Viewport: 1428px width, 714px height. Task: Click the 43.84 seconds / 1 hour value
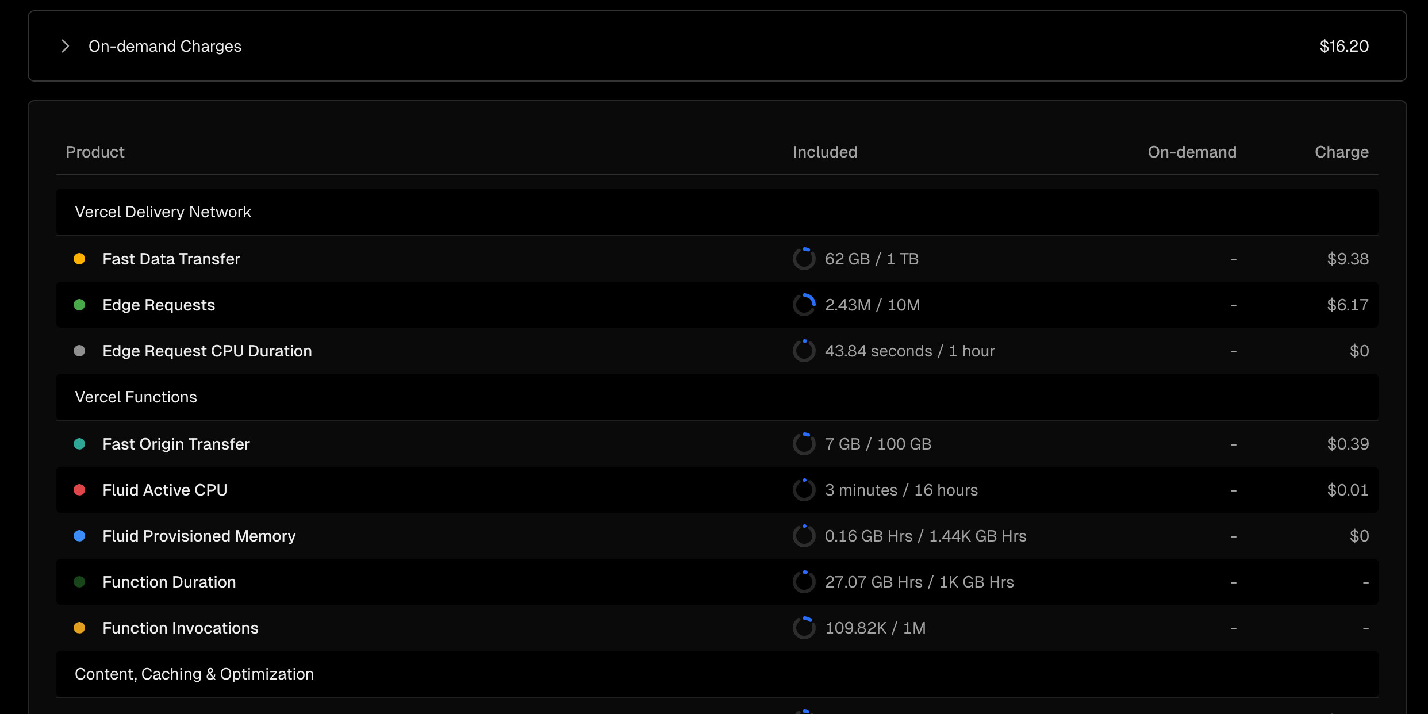point(909,351)
